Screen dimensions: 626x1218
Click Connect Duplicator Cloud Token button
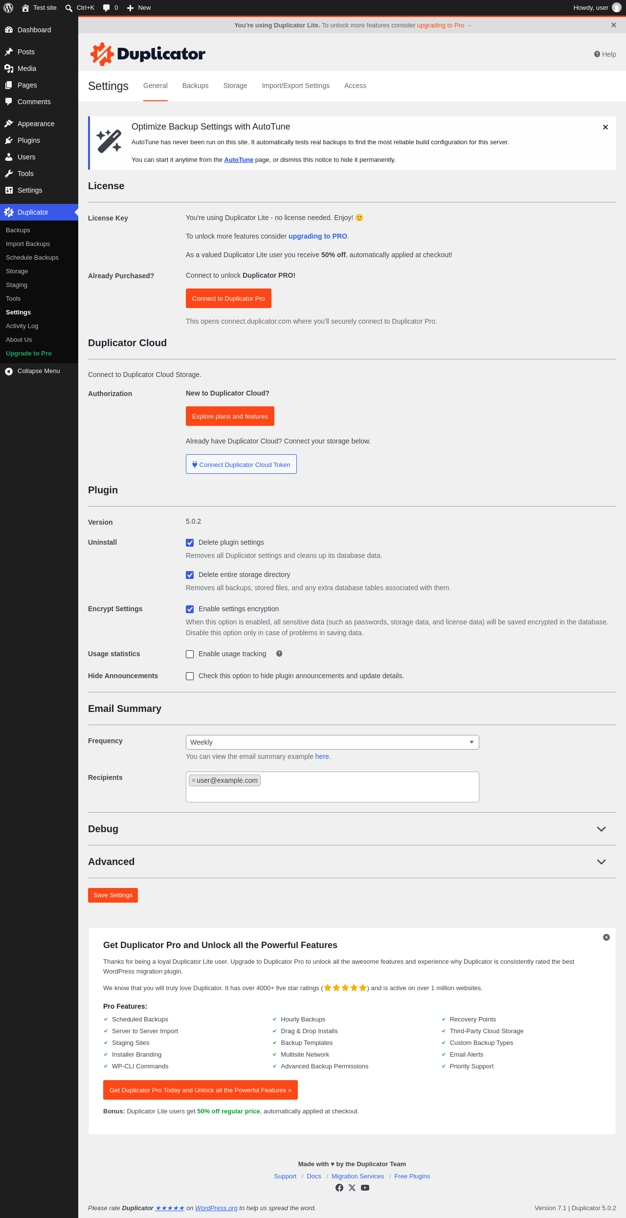click(x=241, y=464)
